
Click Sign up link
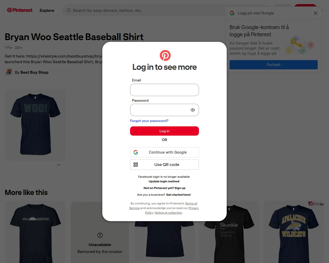click(180, 188)
